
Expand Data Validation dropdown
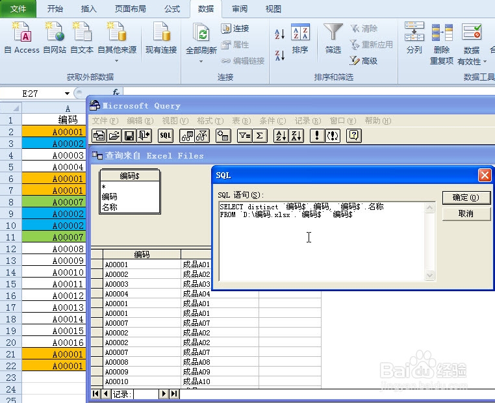click(485, 61)
